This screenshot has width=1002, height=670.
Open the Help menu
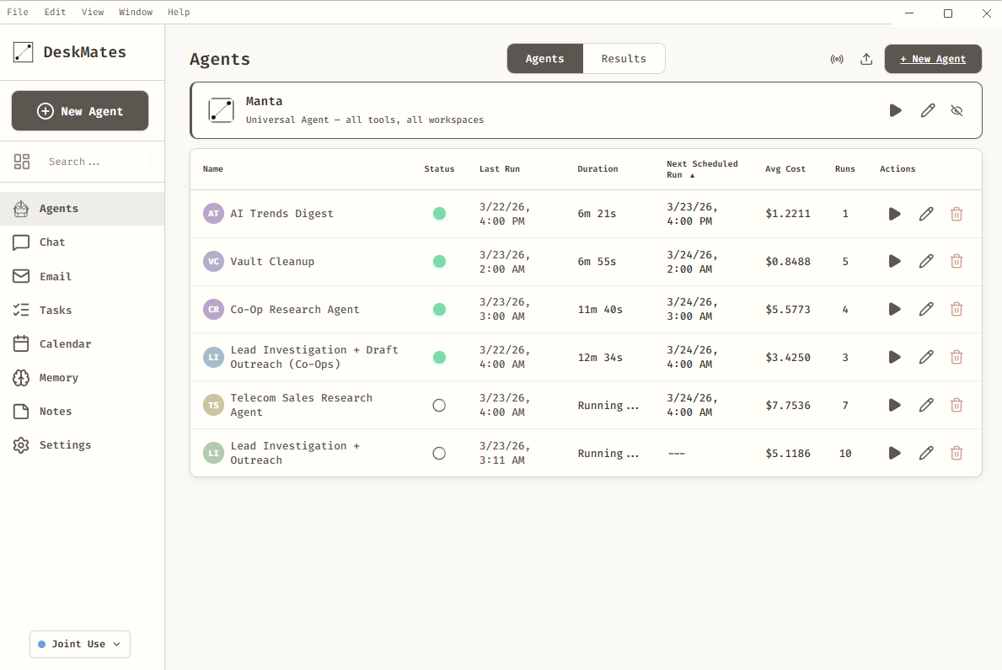[x=179, y=12]
